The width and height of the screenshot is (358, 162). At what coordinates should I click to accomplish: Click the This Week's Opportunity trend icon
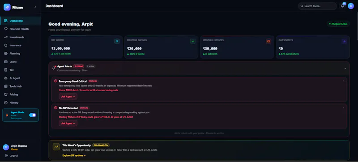[x=56, y=147]
